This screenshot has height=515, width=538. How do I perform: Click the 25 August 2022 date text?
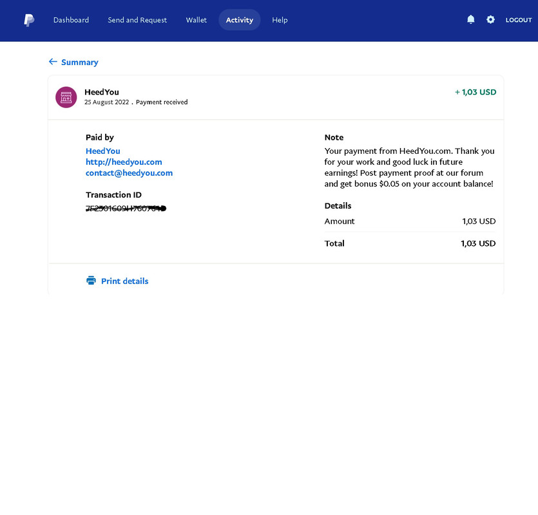107,102
